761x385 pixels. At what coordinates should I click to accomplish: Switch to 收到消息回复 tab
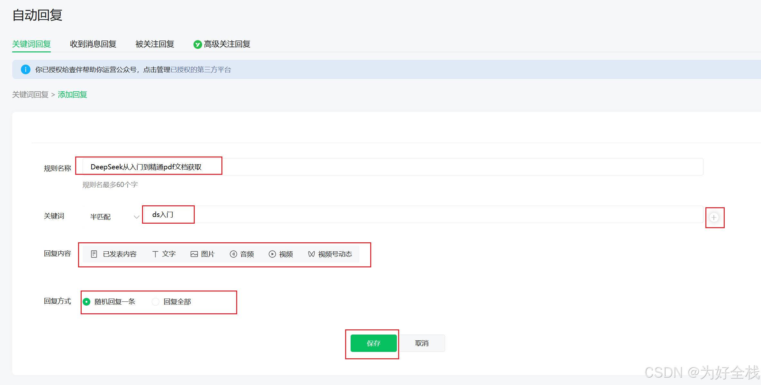tap(93, 44)
